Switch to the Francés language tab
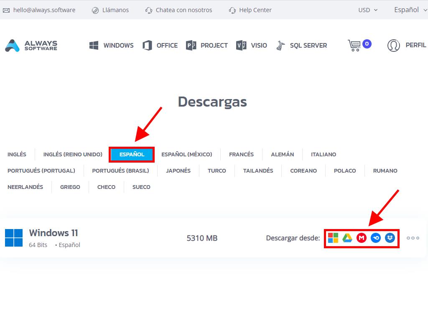Viewport: 428px width, 321px height. pos(241,155)
